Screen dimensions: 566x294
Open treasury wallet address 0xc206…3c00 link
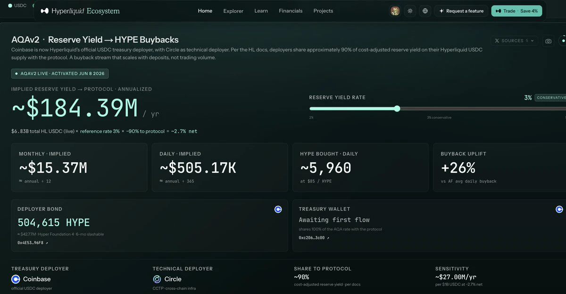click(x=314, y=238)
